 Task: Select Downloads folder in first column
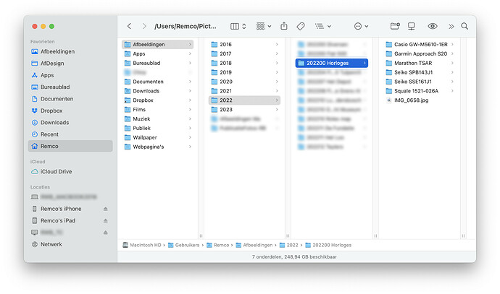[x=157, y=91]
